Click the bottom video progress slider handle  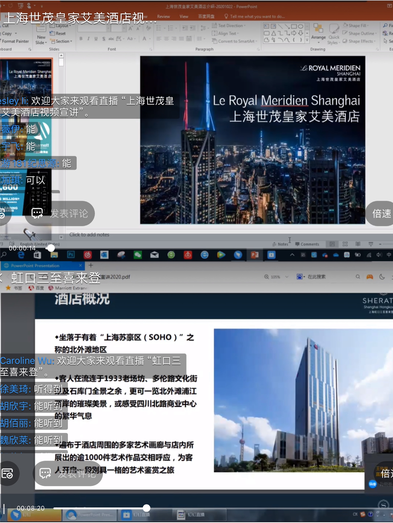pos(146,508)
